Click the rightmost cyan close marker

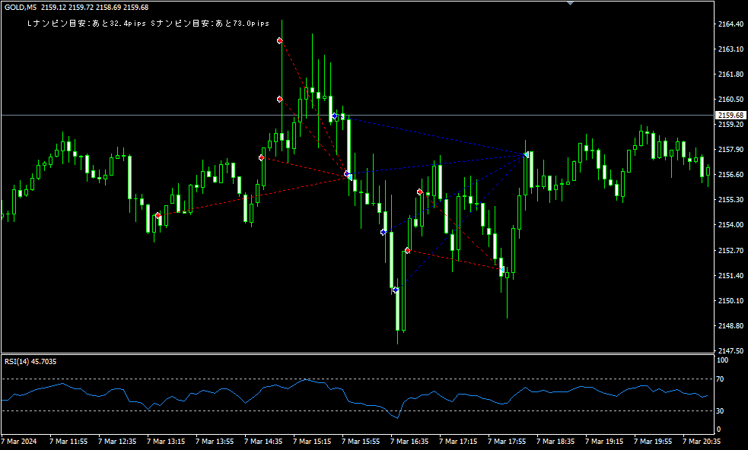[x=527, y=154]
